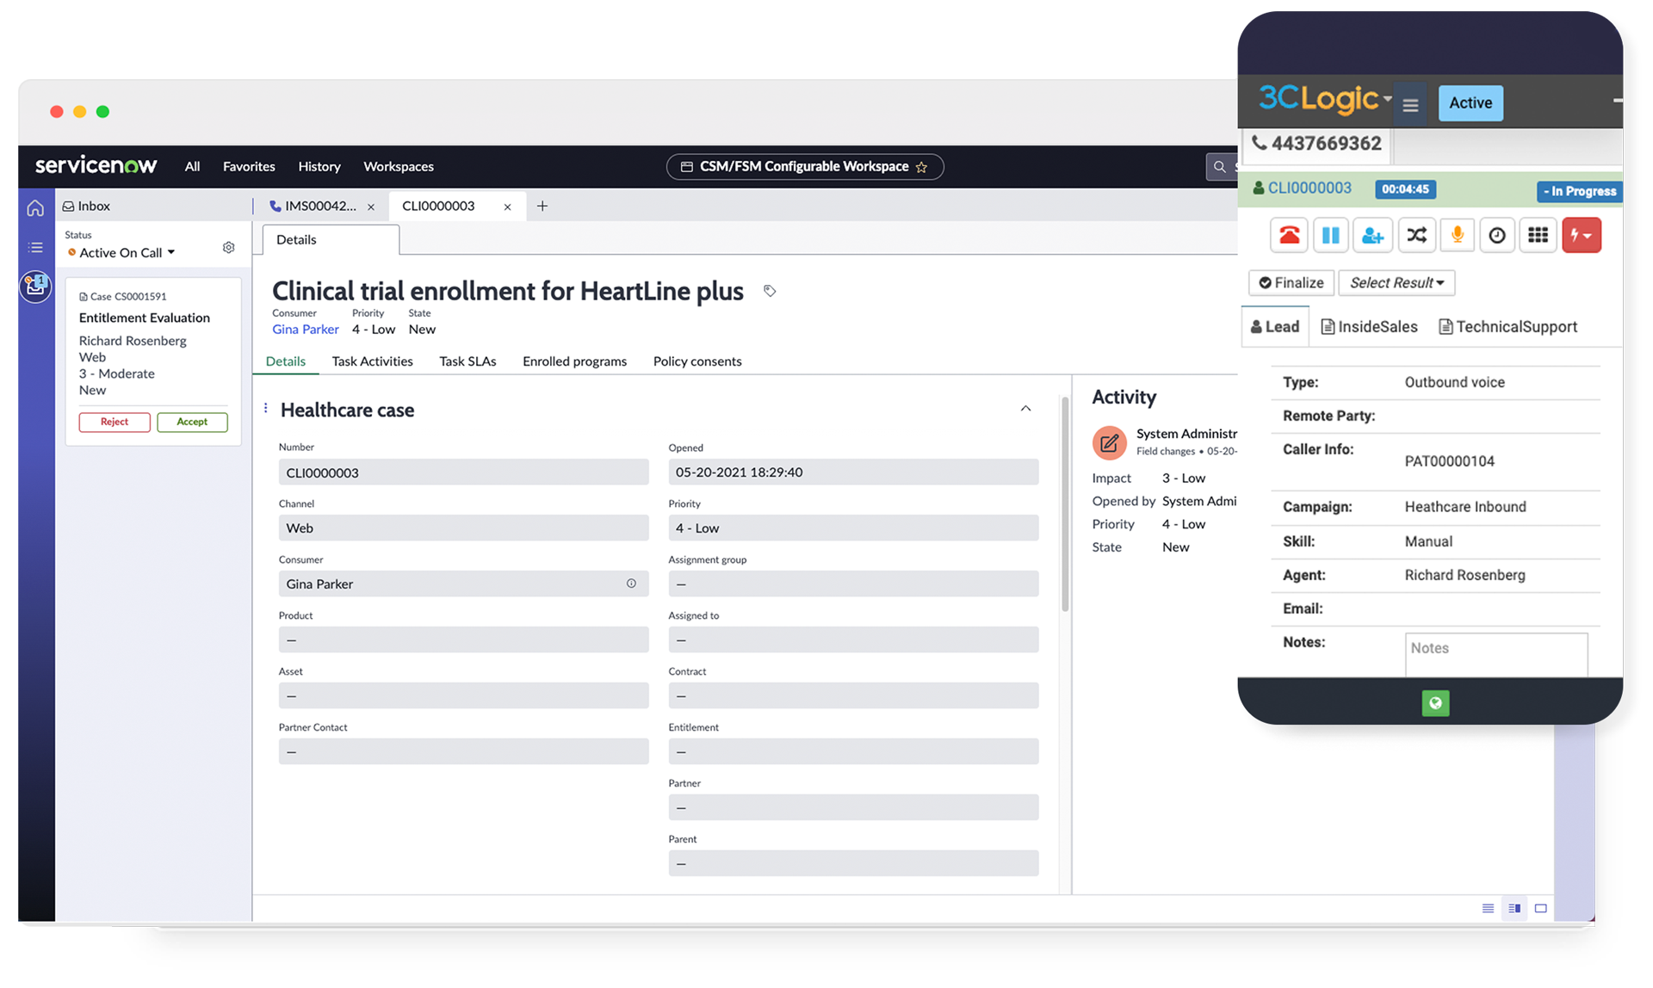Transfer call using shuffle arrows icon
Screen dimensions: 1653x988
pyautogui.click(x=1416, y=235)
